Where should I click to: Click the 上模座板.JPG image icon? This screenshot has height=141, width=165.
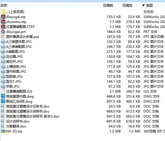tap(3, 66)
